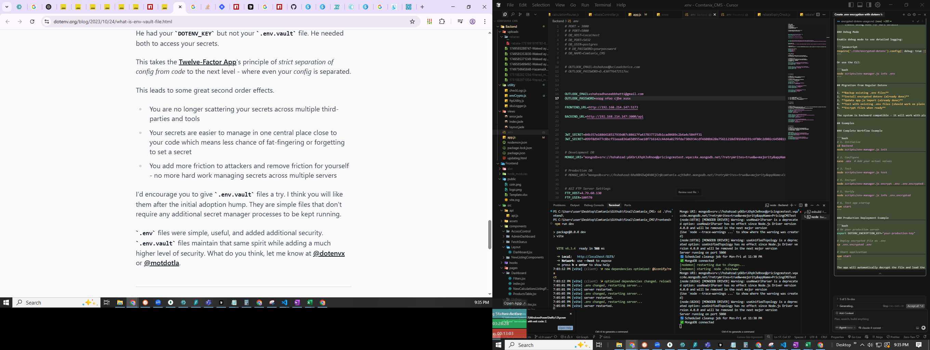
Task: Open the Chrome extensions puzzle icon
Action: 442,22
